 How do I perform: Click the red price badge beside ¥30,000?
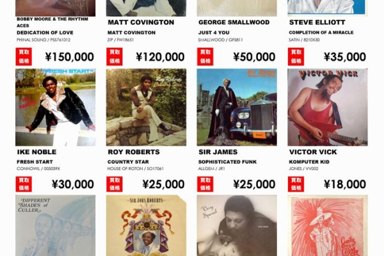click(x=24, y=184)
